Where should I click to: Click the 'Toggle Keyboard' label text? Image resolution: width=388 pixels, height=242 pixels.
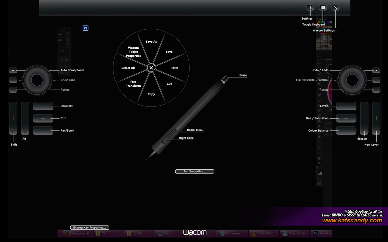click(x=313, y=24)
